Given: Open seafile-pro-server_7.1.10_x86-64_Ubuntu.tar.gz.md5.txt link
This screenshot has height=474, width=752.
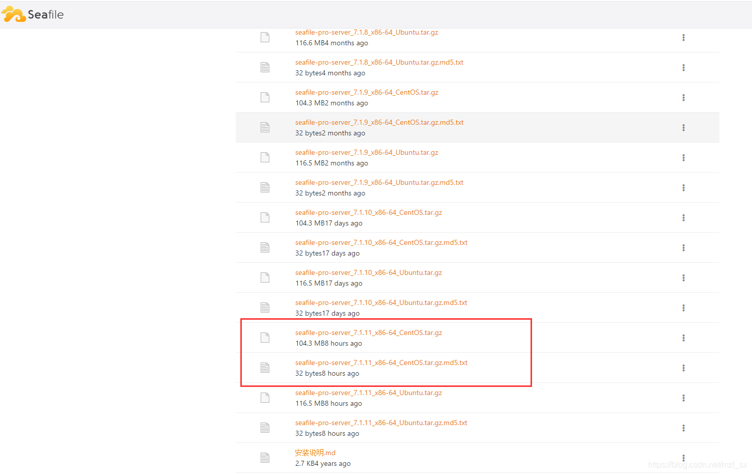Looking at the screenshot, I should (381, 302).
